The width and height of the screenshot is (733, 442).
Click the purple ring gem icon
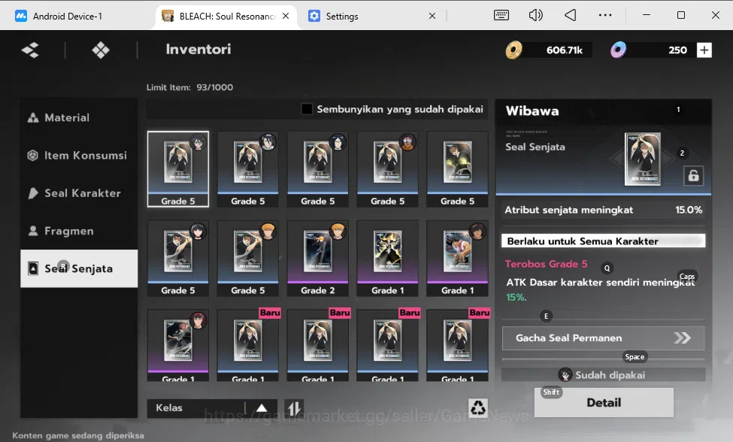(618, 50)
